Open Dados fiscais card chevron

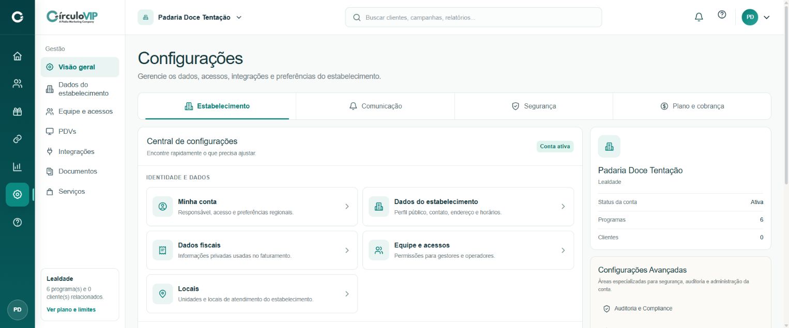347,250
